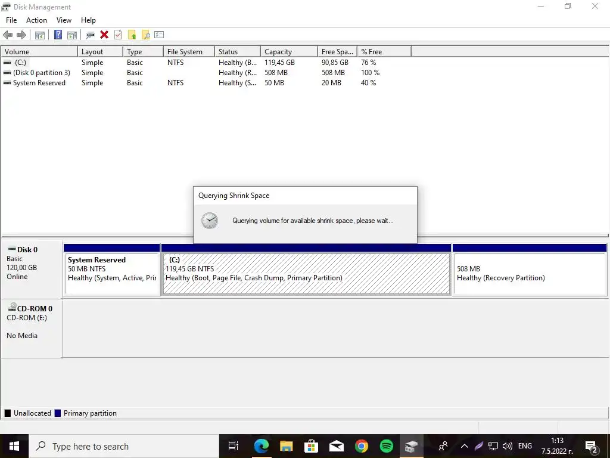Open the View menu
Screen dimensions: 610x458
pyautogui.click(x=64, y=20)
